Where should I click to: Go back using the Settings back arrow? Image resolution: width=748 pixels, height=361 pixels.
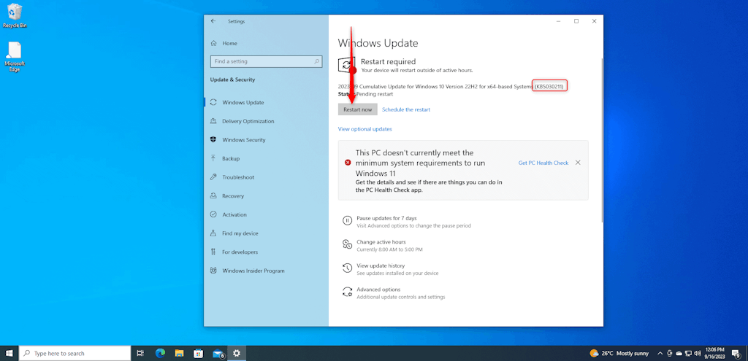pyautogui.click(x=213, y=21)
